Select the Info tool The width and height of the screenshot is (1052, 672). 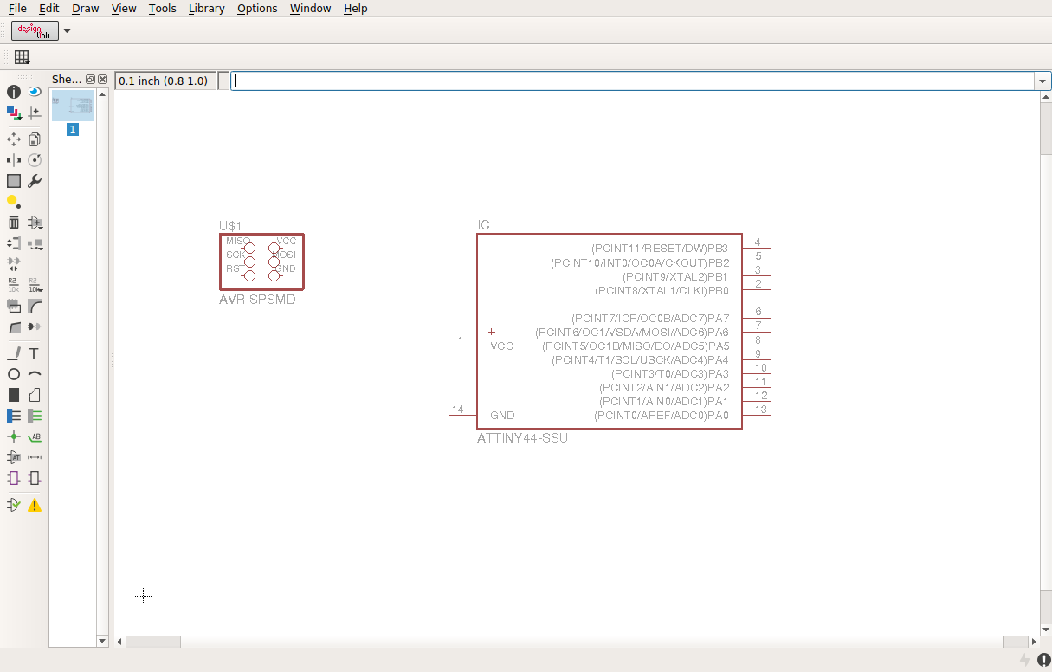[x=14, y=91]
